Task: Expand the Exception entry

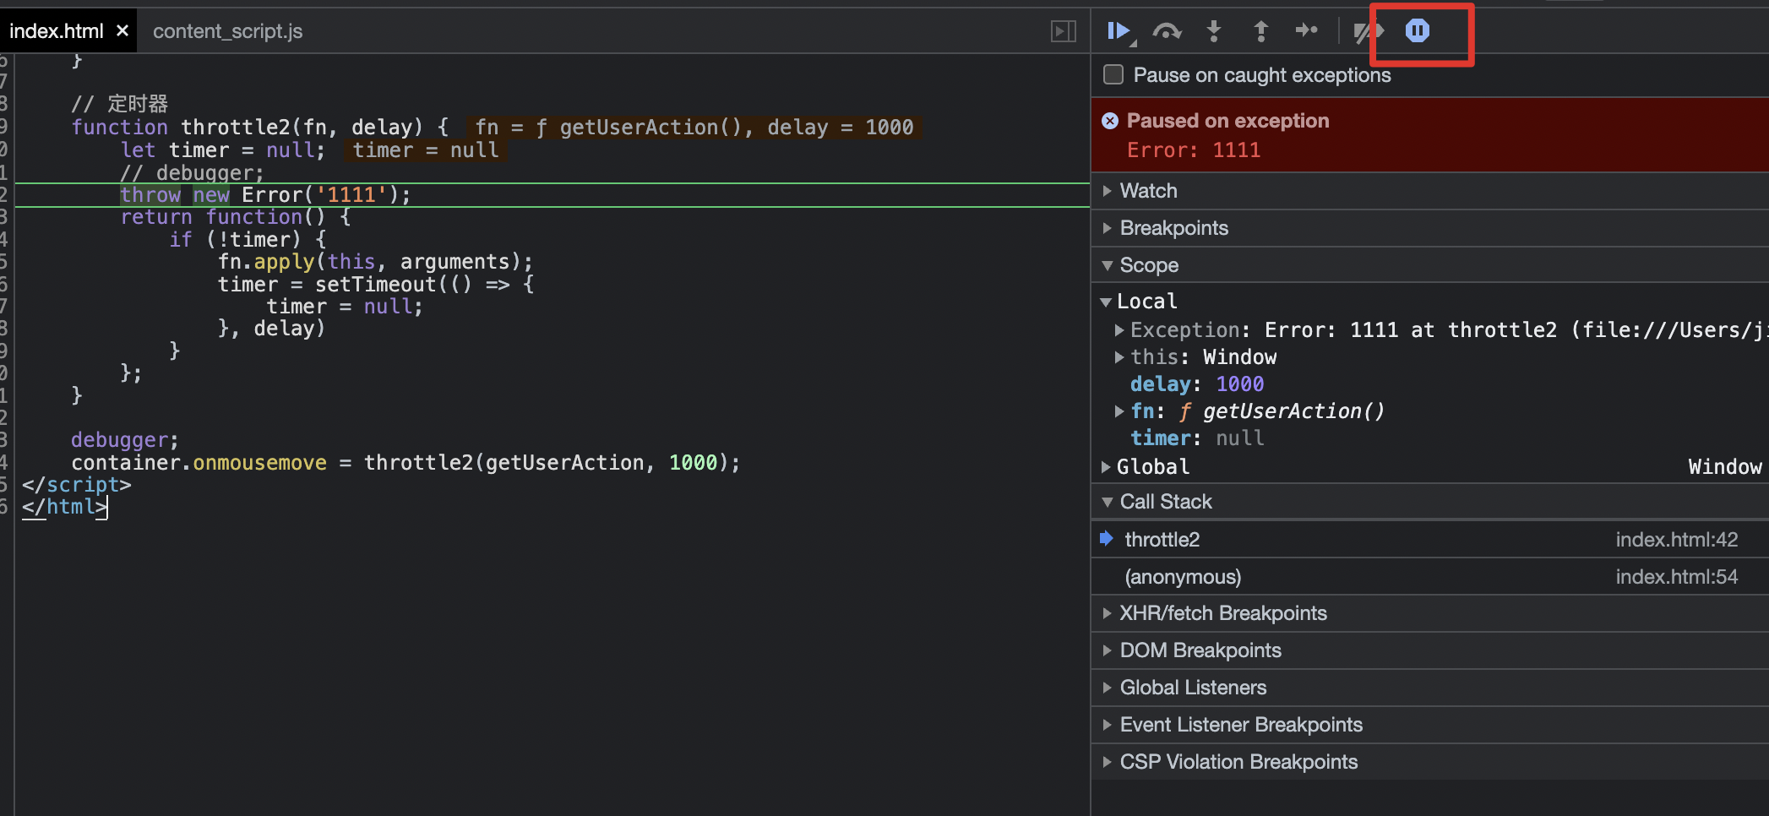Action: tap(1119, 329)
